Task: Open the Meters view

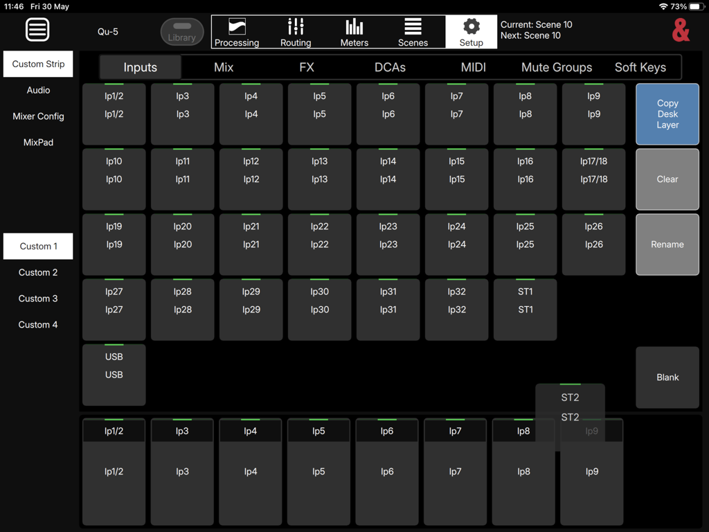Action: point(354,32)
